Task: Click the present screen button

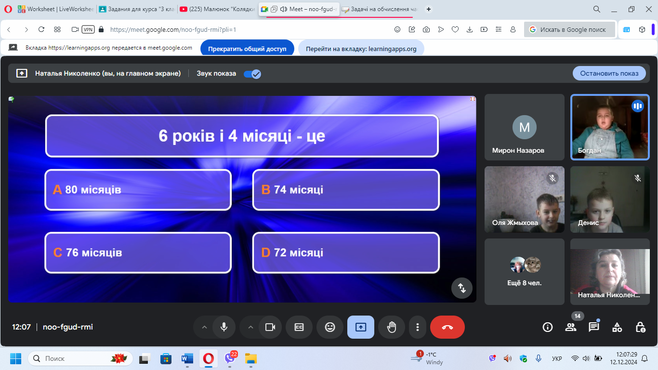Action: [361, 327]
